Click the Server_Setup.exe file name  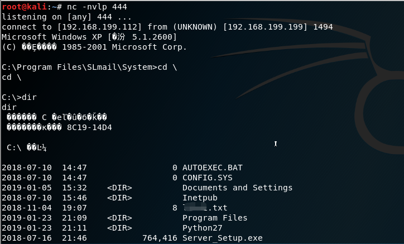point(222,238)
